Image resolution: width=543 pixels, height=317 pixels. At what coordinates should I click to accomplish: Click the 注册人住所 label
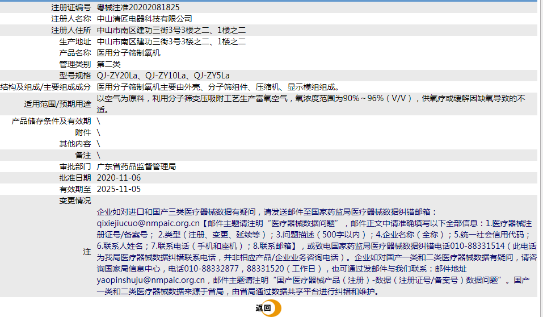click(x=71, y=30)
